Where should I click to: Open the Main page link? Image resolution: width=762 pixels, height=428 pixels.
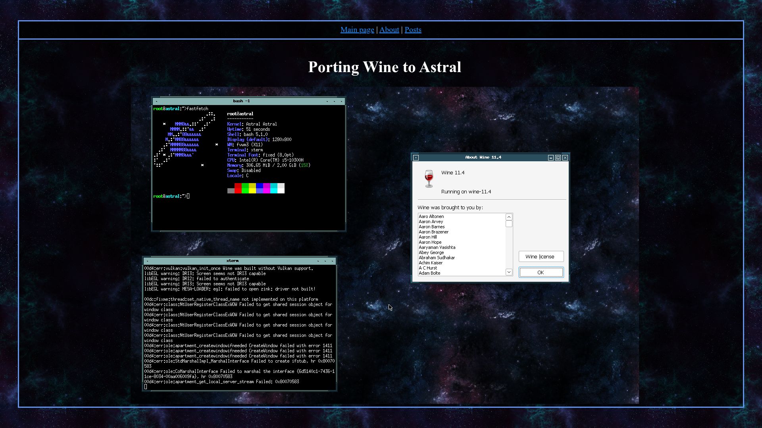coord(357,30)
